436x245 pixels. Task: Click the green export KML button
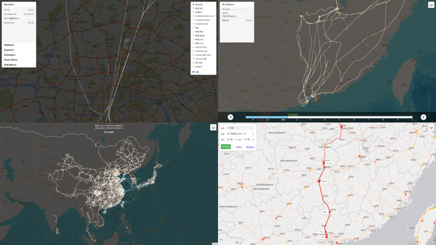[x=226, y=147]
